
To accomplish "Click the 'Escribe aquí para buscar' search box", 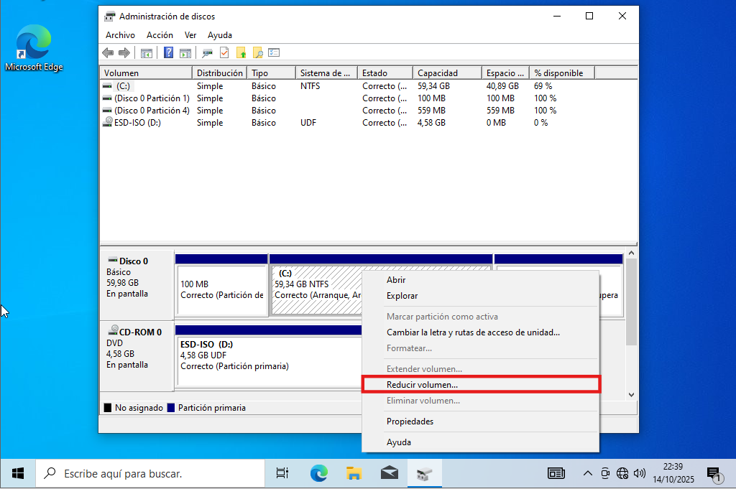I will 151,474.
